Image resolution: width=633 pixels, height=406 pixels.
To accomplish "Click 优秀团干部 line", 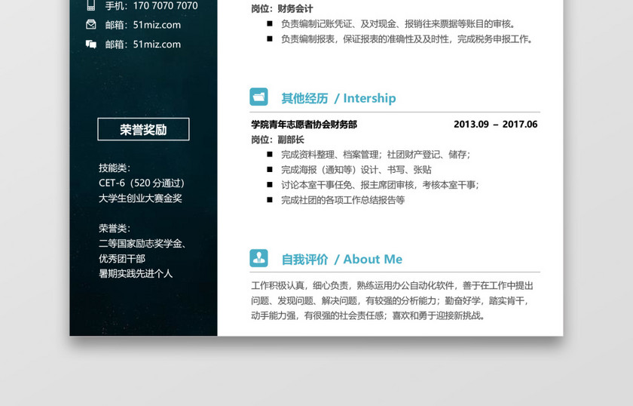I will (x=122, y=259).
